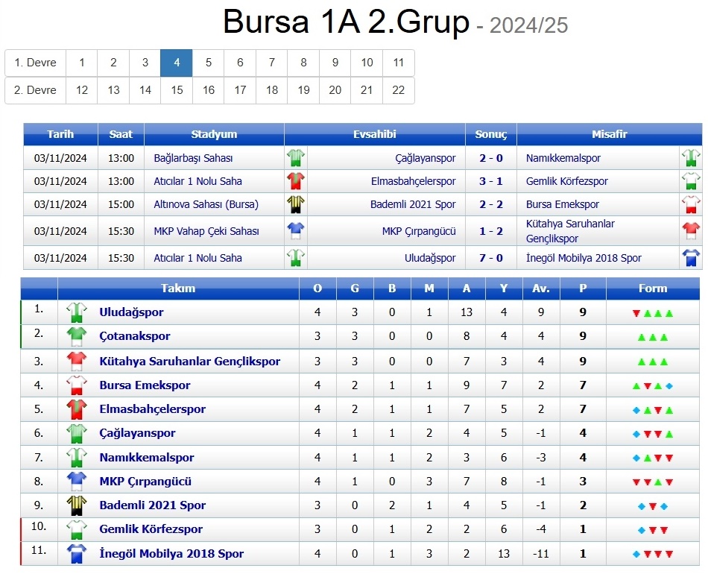Image resolution: width=708 pixels, height=574 pixels.
Task: Click Namıkkemalspor in standings table
Action: coord(146,458)
